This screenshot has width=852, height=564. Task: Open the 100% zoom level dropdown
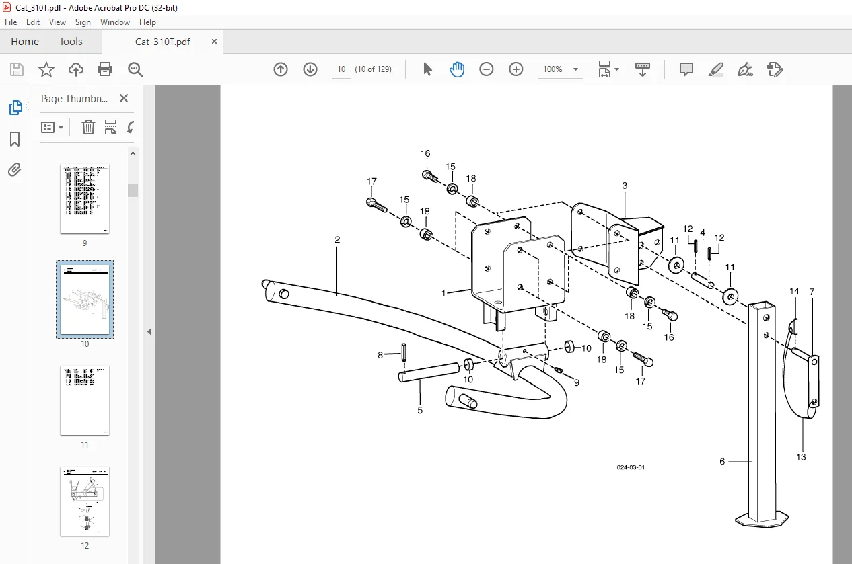click(x=575, y=69)
